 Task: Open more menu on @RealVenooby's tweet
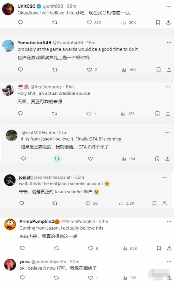[168, 87]
